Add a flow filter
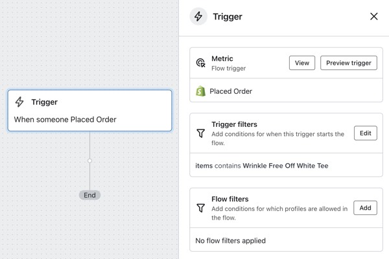 pyautogui.click(x=365, y=208)
